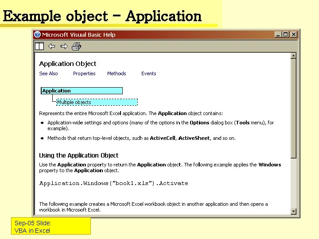Click the vertical scrollbar thumb
Viewport: 319px width, 239px height.
pyautogui.click(x=293, y=108)
